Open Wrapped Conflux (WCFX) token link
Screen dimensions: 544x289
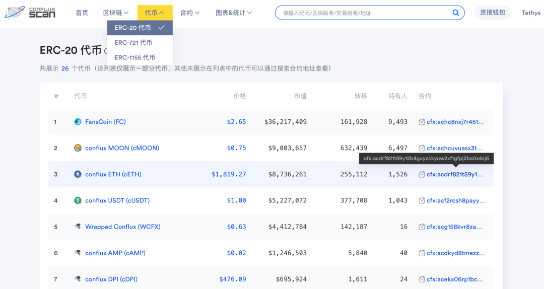pos(122,227)
